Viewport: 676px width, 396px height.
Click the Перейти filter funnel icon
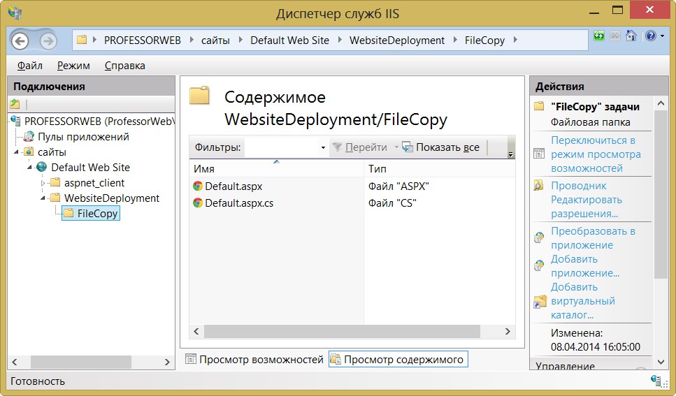[337, 147]
